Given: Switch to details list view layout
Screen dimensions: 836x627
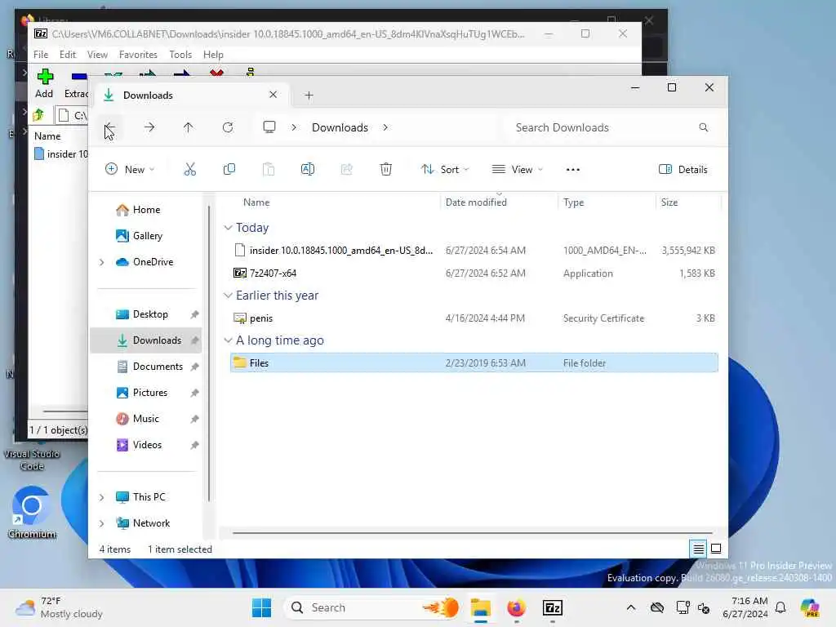Looking at the screenshot, I should click(699, 548).
